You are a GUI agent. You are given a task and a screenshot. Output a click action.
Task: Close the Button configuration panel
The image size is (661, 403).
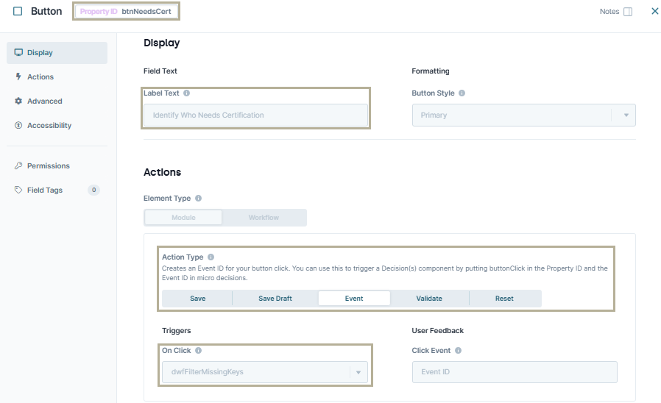654,11
